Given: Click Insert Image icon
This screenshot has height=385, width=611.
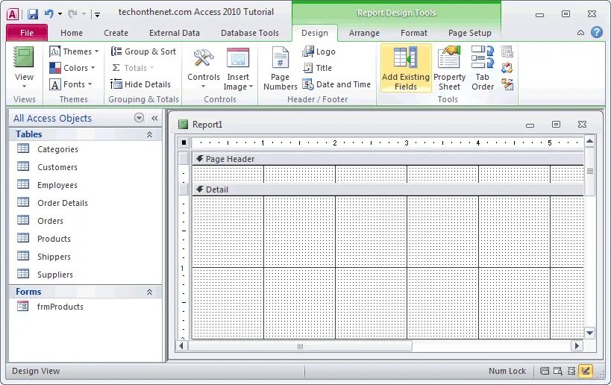Looking at the screenshot, I should coord(238,58).
